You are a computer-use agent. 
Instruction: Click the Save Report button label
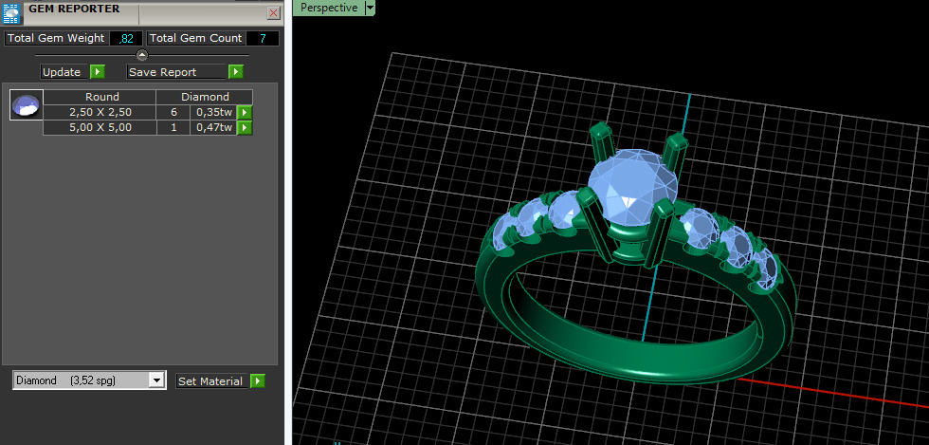pyautogui.click(x=176, y=72)
